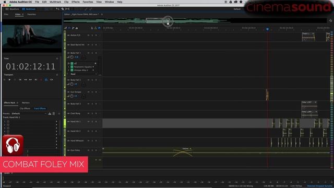Show the EQ track controls
Viewport: 334px width, 188px height.
point(77,28)
